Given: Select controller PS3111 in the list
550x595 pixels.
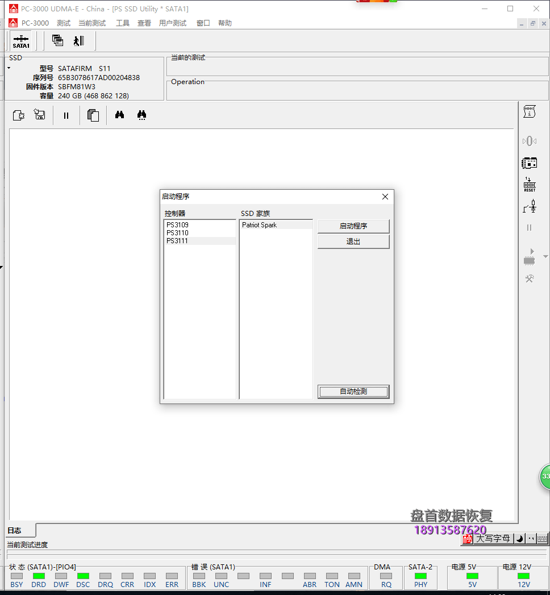Looking at the screenshot, I should pyautogui.click(x=200, y=241).
